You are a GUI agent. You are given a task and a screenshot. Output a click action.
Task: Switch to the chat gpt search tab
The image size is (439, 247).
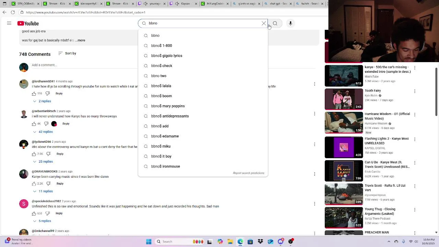tap(278, 4)
